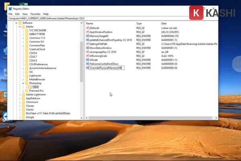241x161 pixels.
Task: Expand the Premiere Pro key
Action: click(x=23, y=91)
